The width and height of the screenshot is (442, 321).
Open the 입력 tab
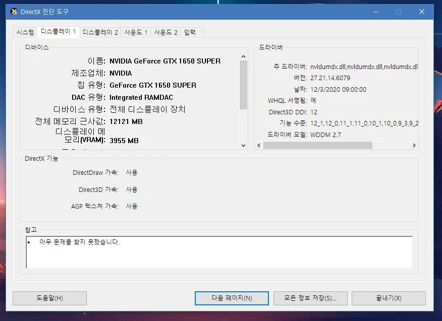point(191,32)
